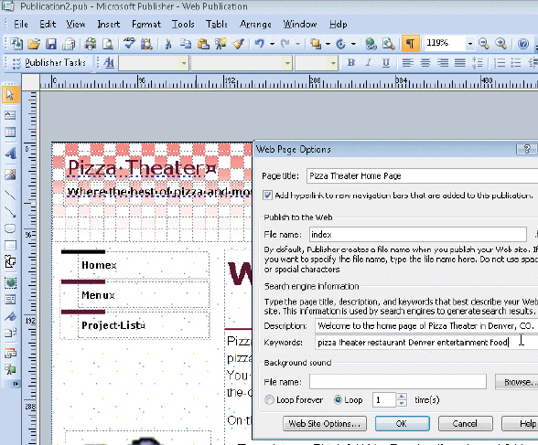538x445 pixels.
Task: Confirm the dialog with OK
Action: point(403,424)
